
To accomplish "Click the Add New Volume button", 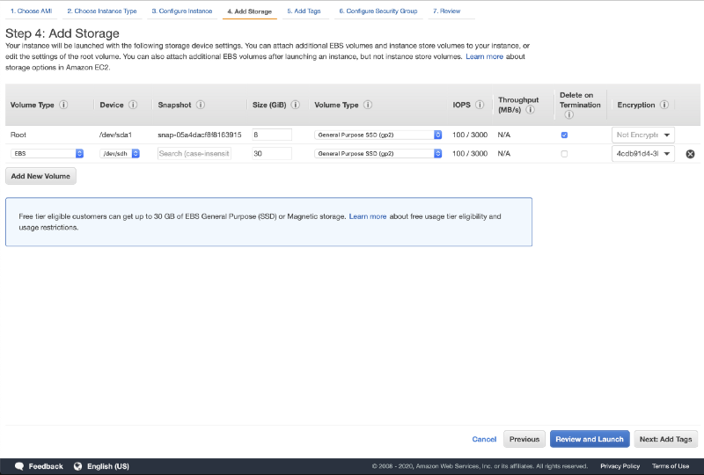I will pos(41,176).
